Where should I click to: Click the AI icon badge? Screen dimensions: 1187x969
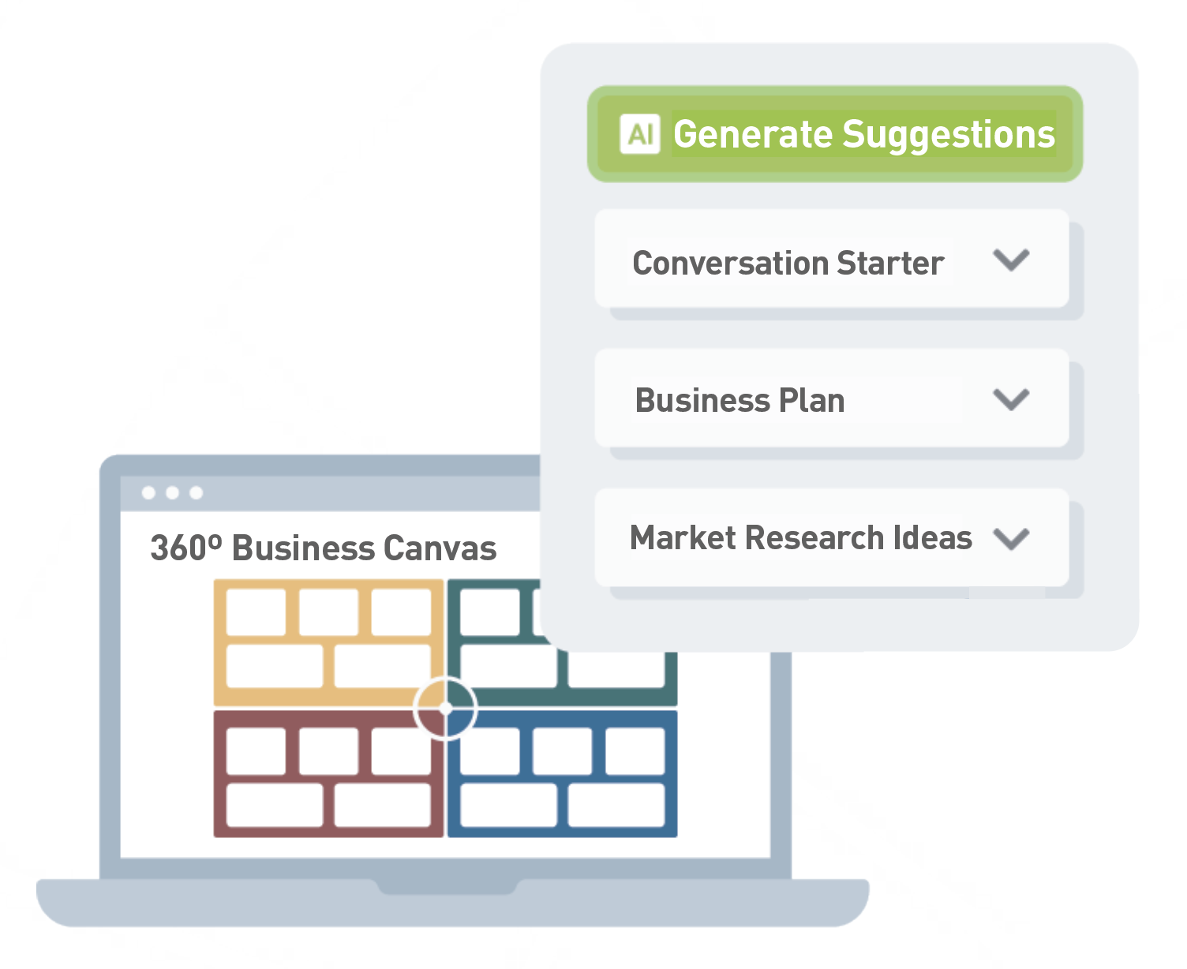click(x=639, y=133)
